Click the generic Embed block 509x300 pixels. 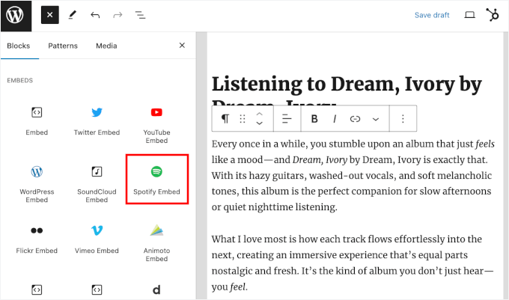(37, 120)
